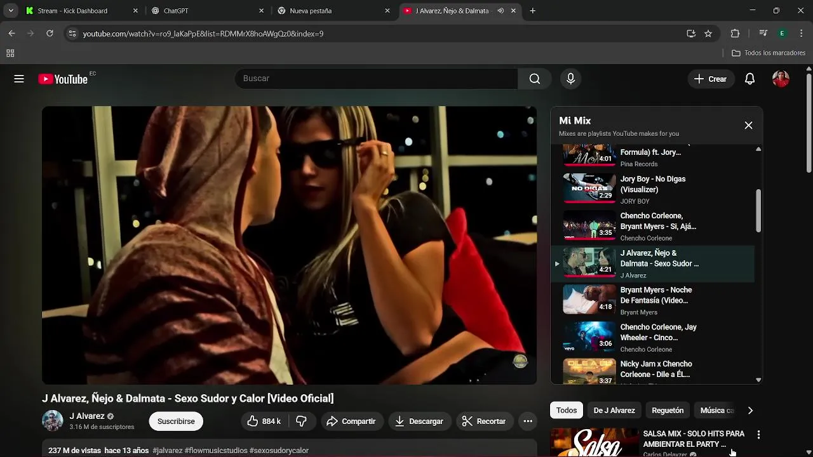Play Chencho Corleone, Jay Wheeler - Cinco
Image resolution: width=813 pixels, height=457 pixels.
point(653,338)
